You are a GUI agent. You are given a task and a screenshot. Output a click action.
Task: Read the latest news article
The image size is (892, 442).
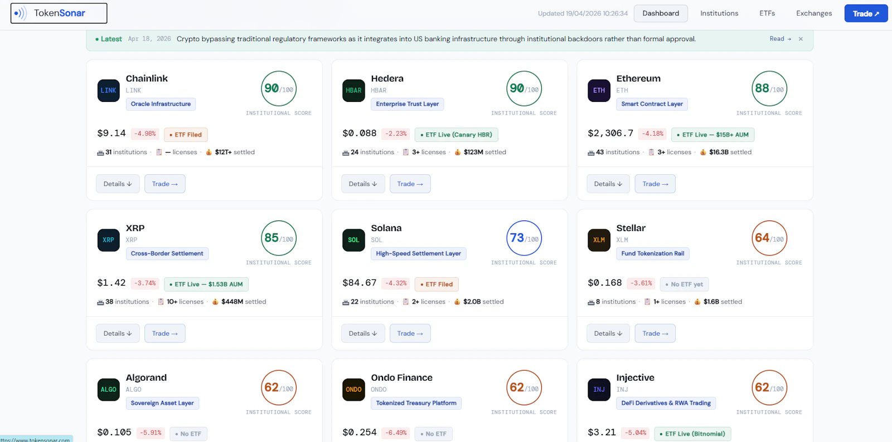click(780, 39)
